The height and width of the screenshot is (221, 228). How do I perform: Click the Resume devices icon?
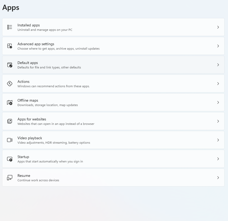(10, 178)
